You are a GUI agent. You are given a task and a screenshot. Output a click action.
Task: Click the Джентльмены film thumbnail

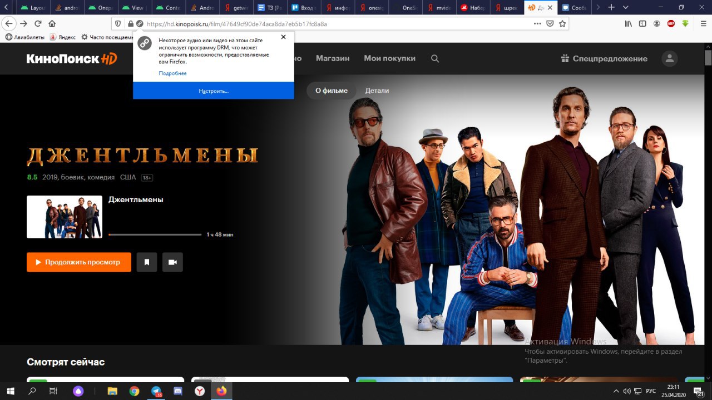pyautogui.click(x=65, y=217)
